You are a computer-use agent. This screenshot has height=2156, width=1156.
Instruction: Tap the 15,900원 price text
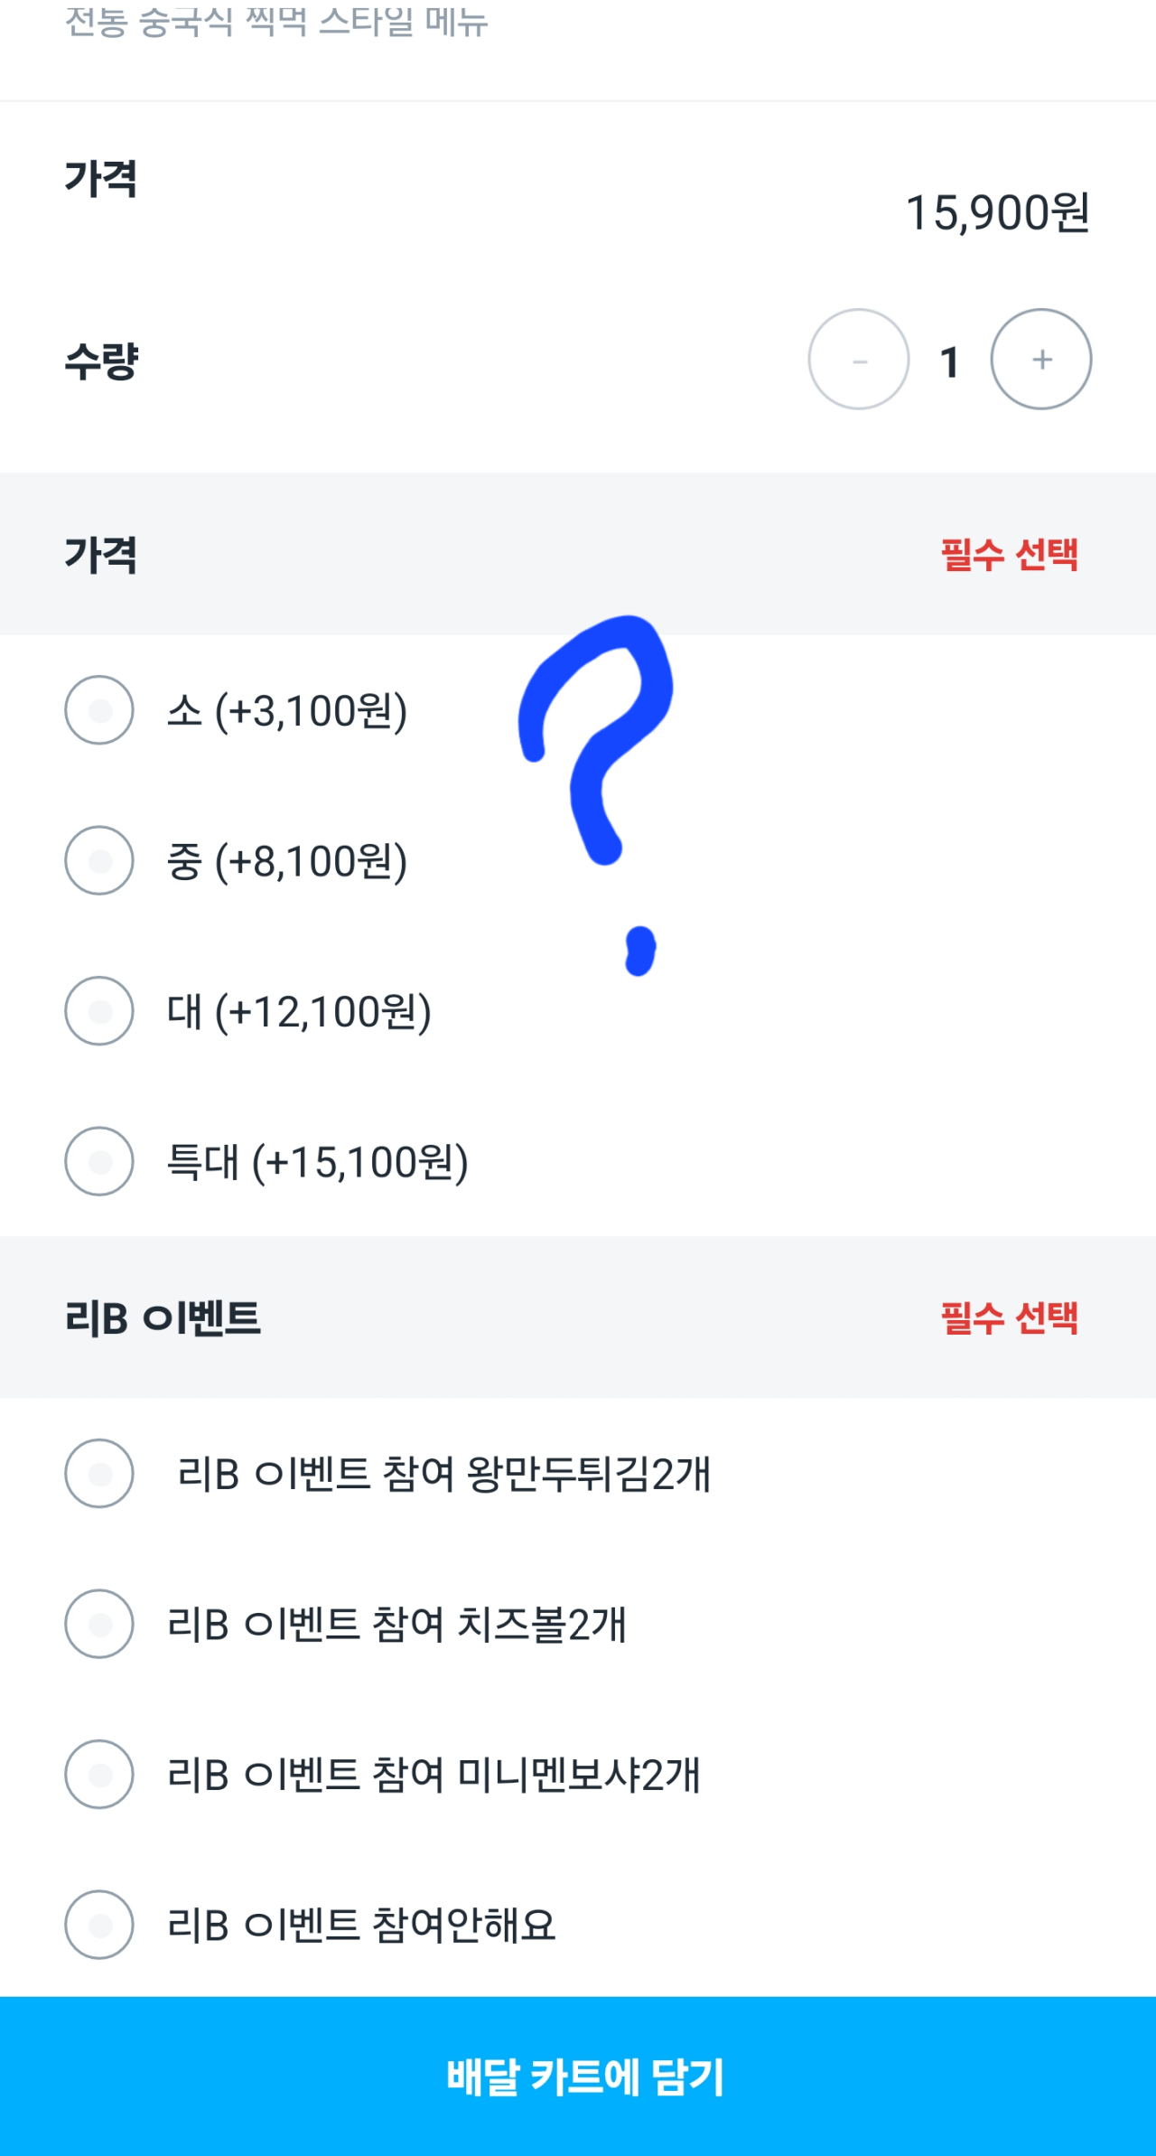997,213
